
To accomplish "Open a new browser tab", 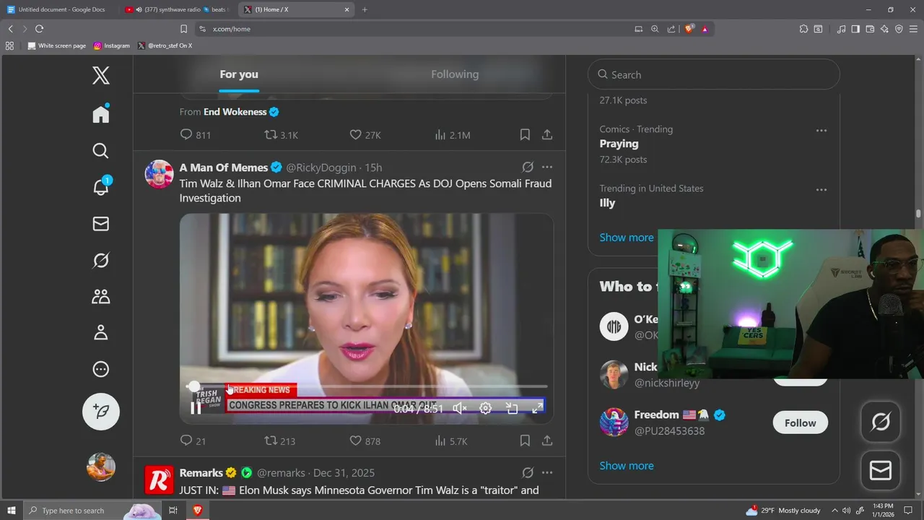I will point(365,9).
